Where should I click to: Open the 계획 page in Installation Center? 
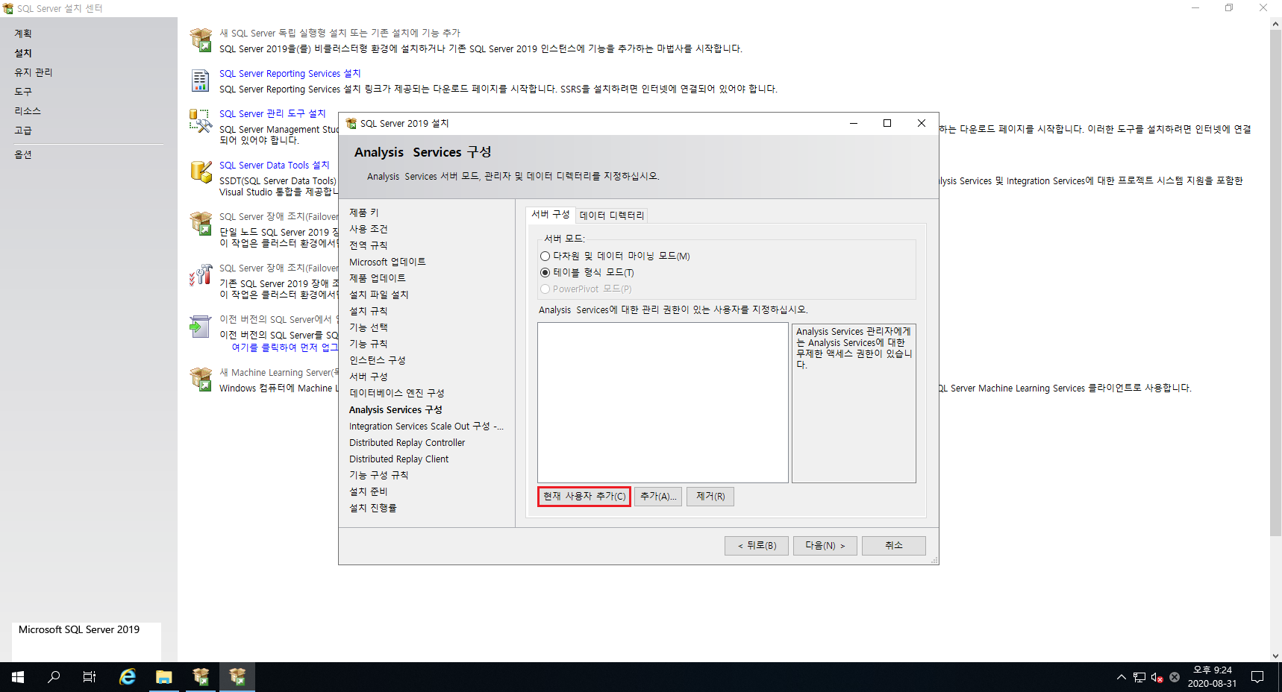23,34
